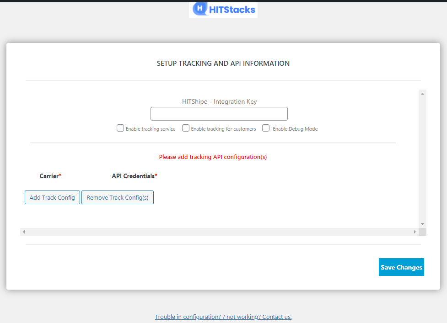The width and height of the screenshot is (447, 323).
Task: Click the red 'Please add tracking API configuration(s)' message
Action: point(213,157)
